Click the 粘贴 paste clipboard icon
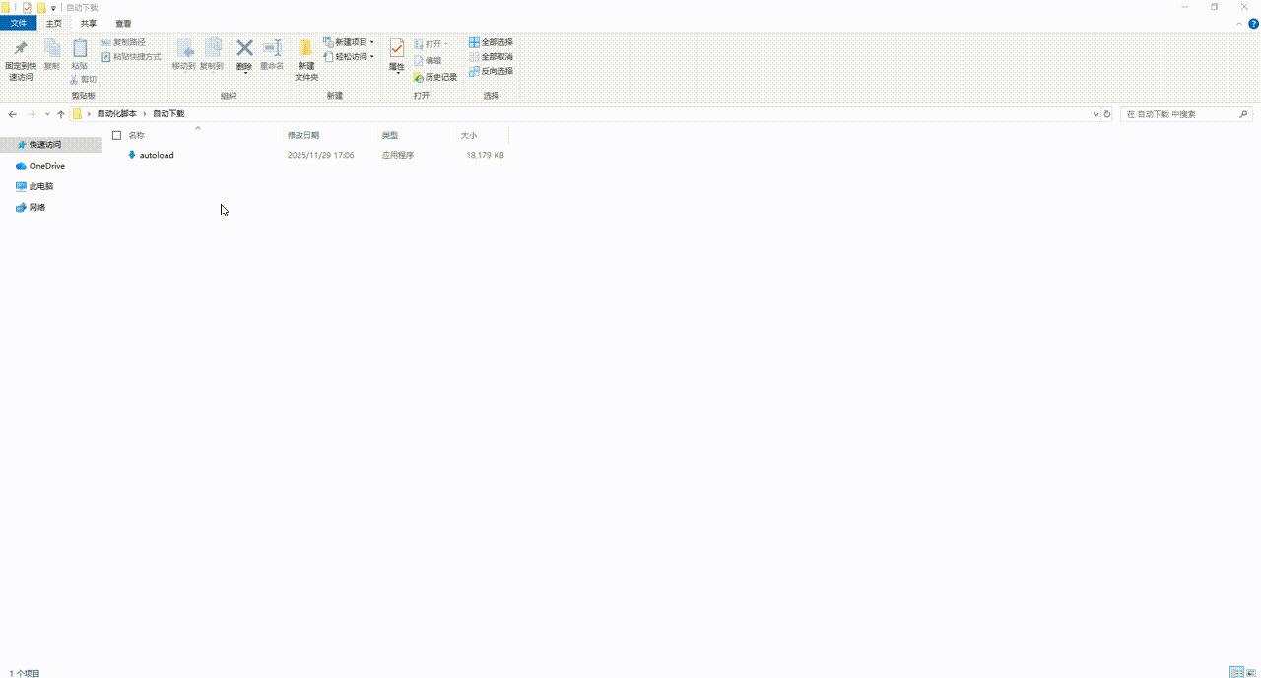 (80, 48)
